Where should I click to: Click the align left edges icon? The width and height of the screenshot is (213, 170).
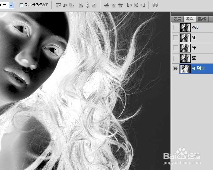[x=81, y=5]
